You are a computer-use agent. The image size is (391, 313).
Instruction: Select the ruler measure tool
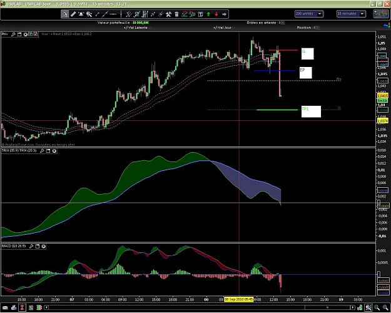tap(73, 14)
